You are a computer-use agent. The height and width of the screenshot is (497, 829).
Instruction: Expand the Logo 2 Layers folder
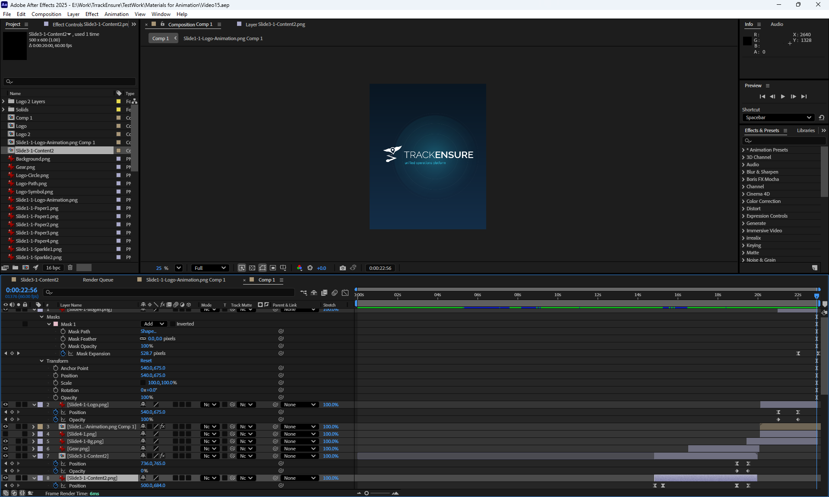coord(4,101)
